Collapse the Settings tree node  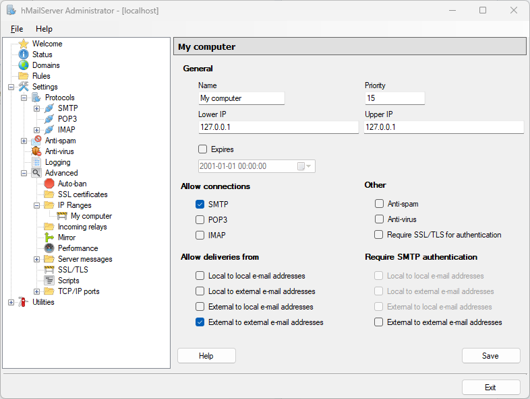[11, 87]
